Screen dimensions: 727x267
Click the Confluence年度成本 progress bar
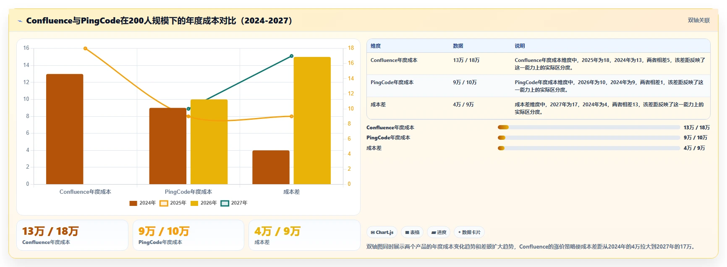pos(589,127)
